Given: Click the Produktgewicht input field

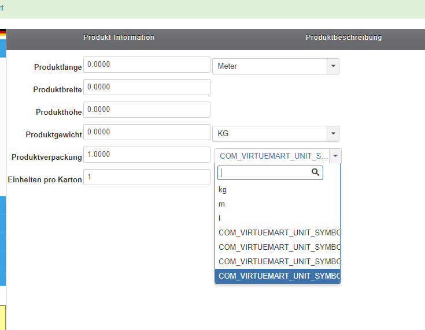Looking at the screenshot, I should [x=147, y=132].
